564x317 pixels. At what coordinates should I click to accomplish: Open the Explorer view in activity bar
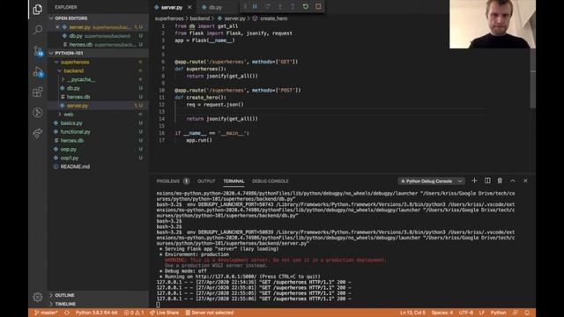pos(37,9)
